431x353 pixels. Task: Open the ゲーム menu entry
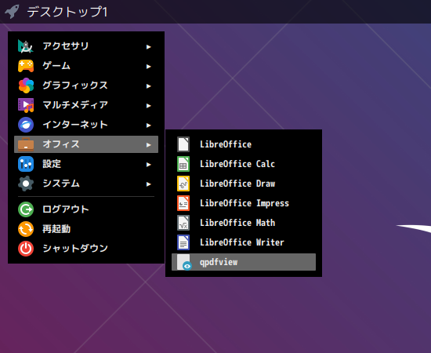point(86,66)
